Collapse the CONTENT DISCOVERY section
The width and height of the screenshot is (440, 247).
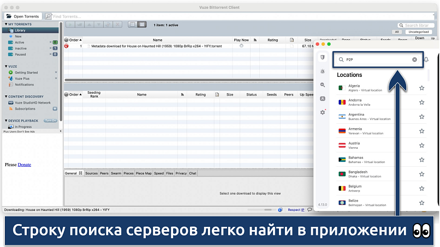point(6,97)
